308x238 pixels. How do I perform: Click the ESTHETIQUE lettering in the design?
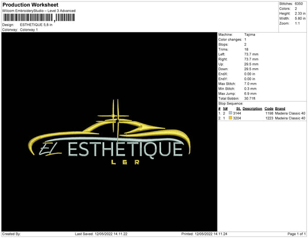pyautogui.click(x=124, y=150)
